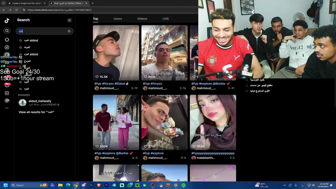Click the #Eldod hashtag caption under the first video
The height and width of the screenshot is (189, 336).
point(120,84)
